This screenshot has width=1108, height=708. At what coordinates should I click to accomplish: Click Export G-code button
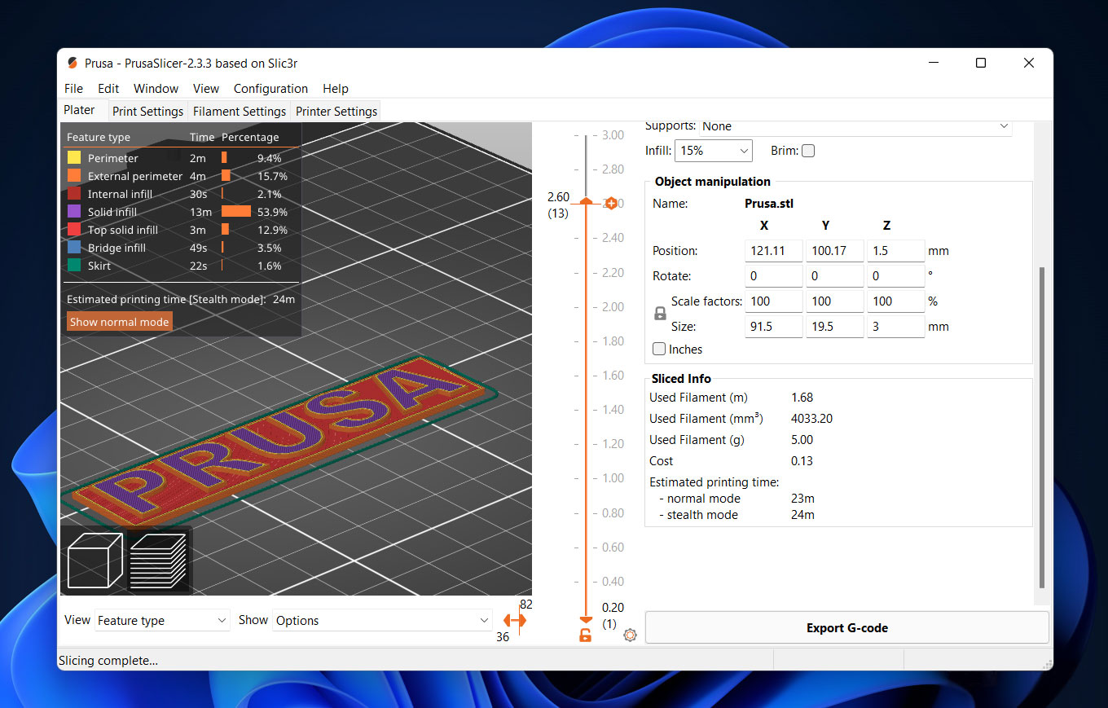pyautogui.click(x=846, y=628)
